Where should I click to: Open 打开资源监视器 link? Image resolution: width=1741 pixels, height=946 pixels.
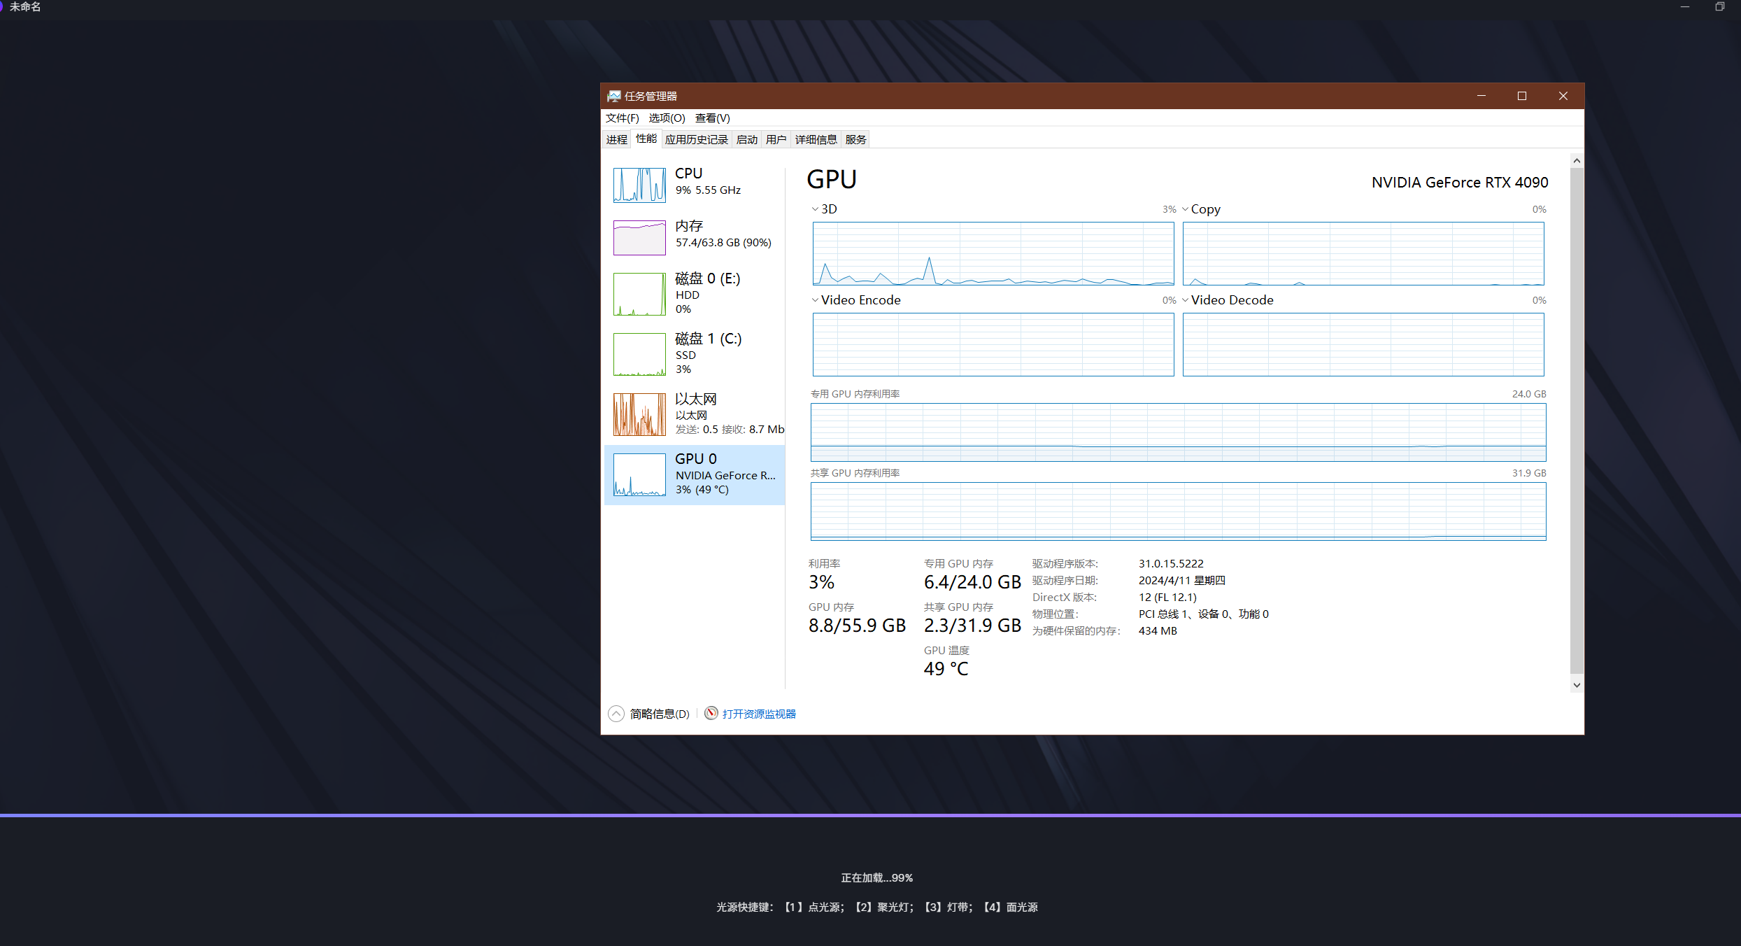tap(759, 714)
